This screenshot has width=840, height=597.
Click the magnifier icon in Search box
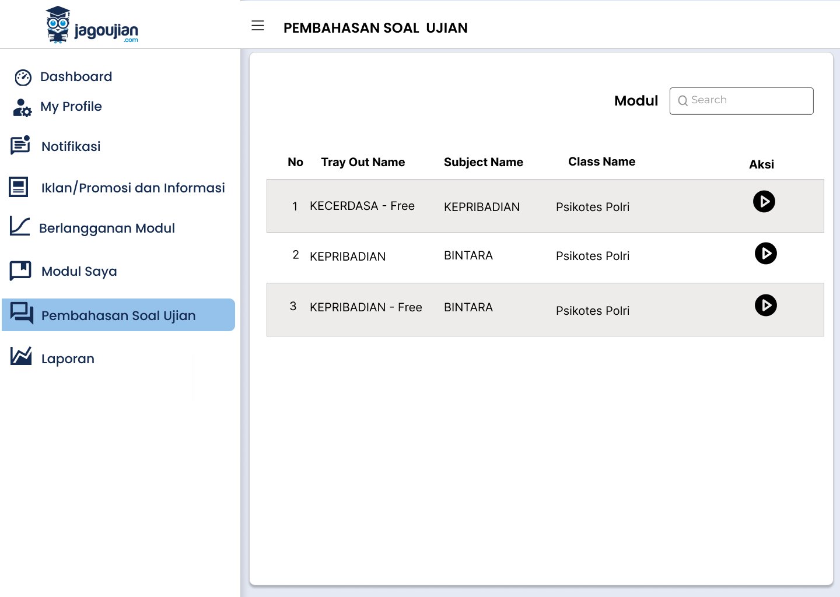click(683, 101)
